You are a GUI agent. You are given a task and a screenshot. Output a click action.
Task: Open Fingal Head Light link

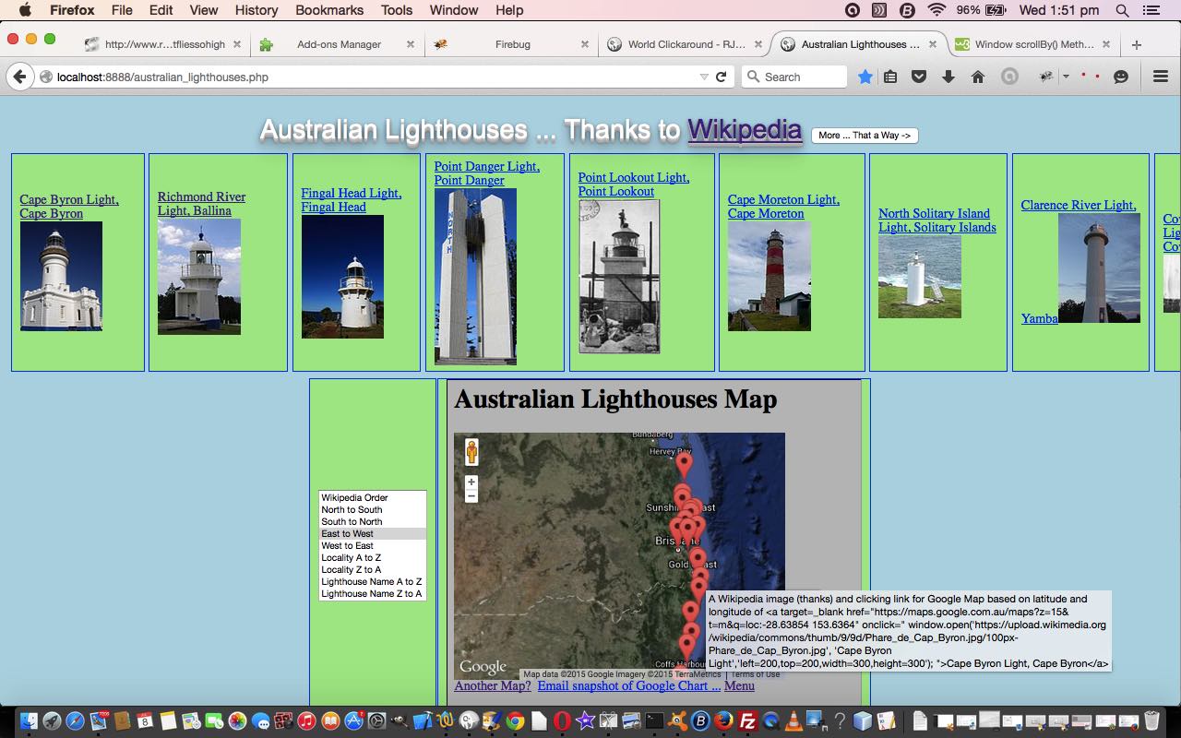[x=351, y=200]
